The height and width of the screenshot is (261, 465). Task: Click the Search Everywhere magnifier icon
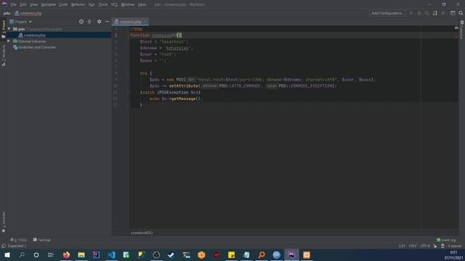point(461,13)
